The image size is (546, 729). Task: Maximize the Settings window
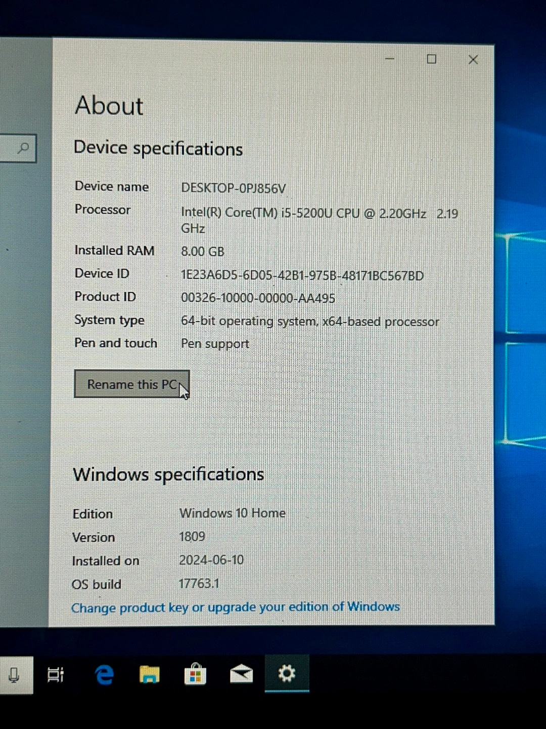click(431, 59)
